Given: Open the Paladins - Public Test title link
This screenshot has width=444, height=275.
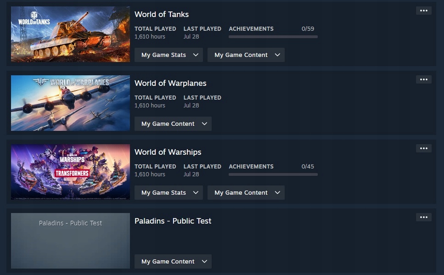Looking at the screenshot, I should click(x=173, y=221).
